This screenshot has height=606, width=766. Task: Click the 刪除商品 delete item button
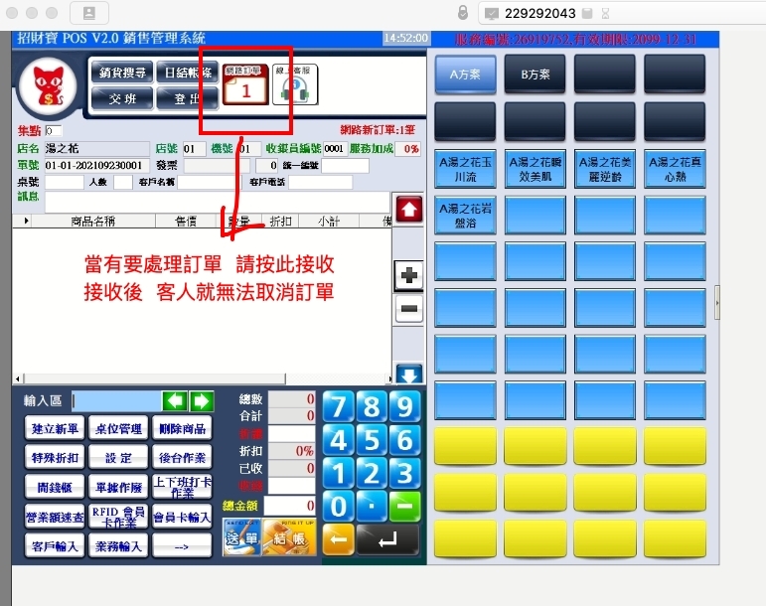[x=182, y=429]
